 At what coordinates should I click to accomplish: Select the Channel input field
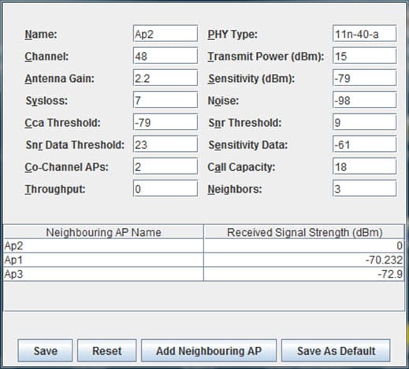[165, 56]
